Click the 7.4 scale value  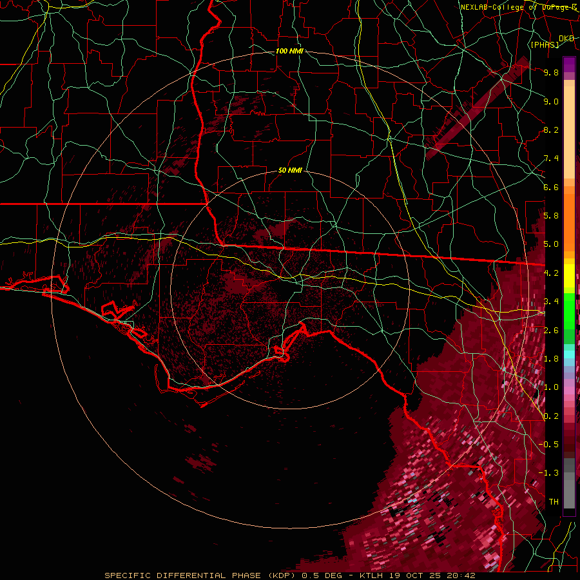(551, 159)
